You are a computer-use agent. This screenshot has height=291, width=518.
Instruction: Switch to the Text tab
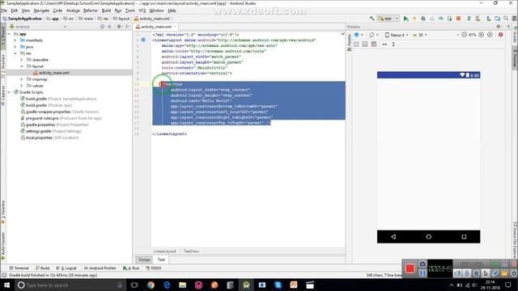pos(161,259)
